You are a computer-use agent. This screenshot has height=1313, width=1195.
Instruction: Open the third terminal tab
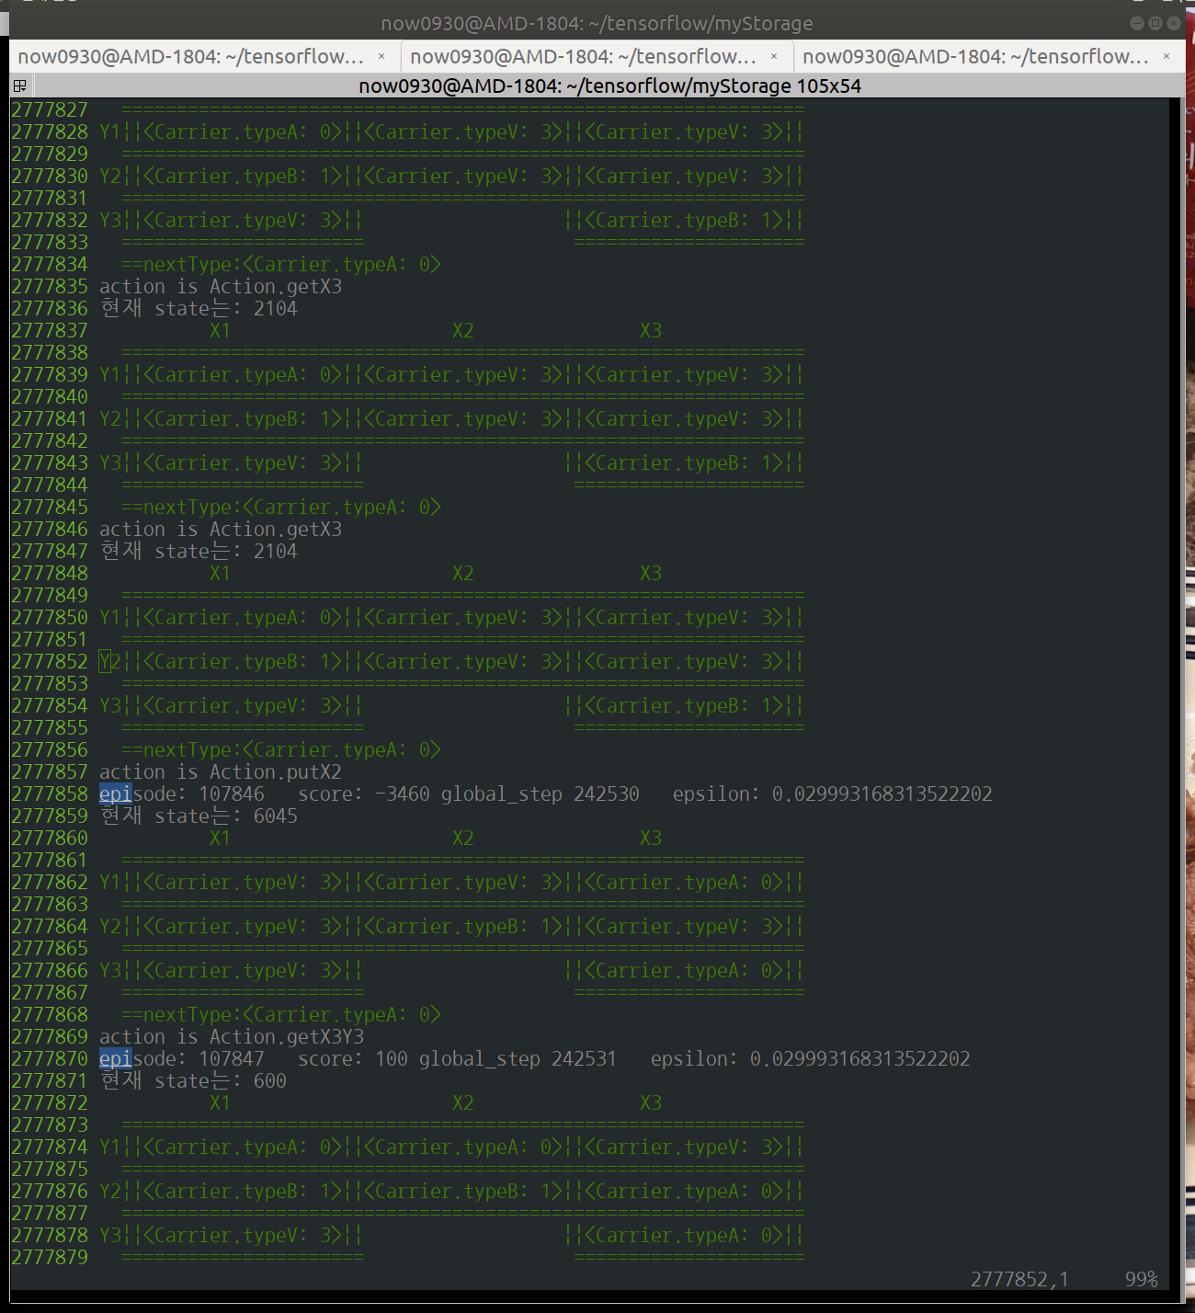975,56
